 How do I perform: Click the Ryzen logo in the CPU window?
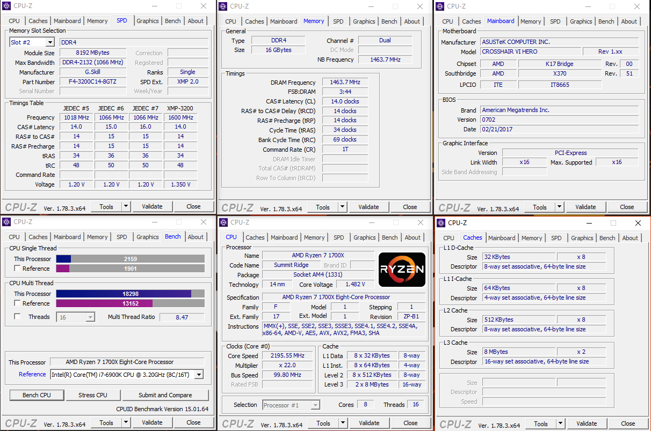[x=402, y=270]
